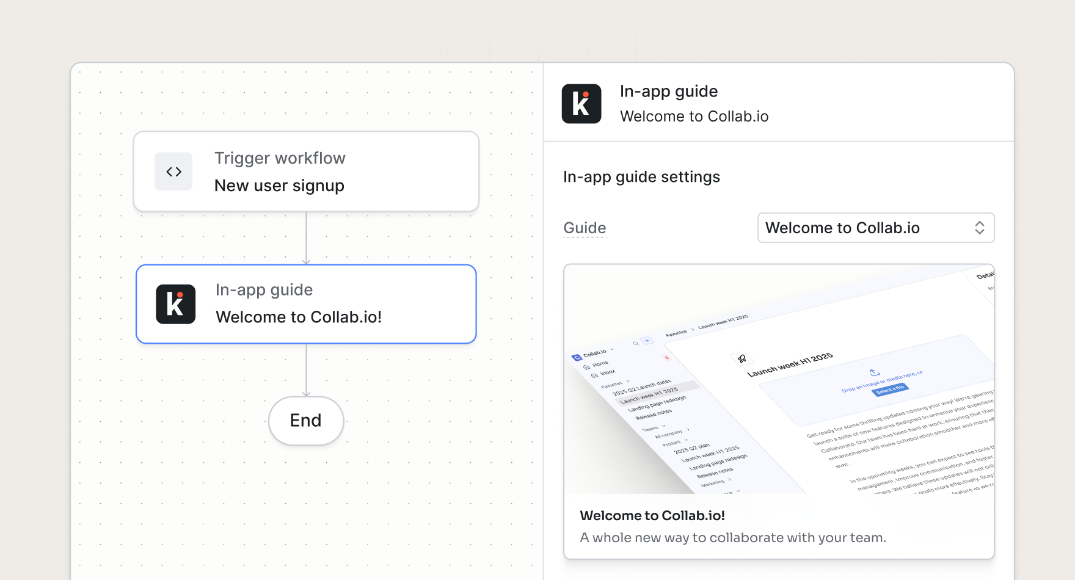Click the End node of the workflow
The width and height of the screenshot is (1075, 580).
click(x=306, y=421)
